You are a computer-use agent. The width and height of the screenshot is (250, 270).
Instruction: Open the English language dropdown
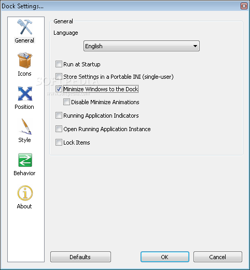click(x=142, y=46)
